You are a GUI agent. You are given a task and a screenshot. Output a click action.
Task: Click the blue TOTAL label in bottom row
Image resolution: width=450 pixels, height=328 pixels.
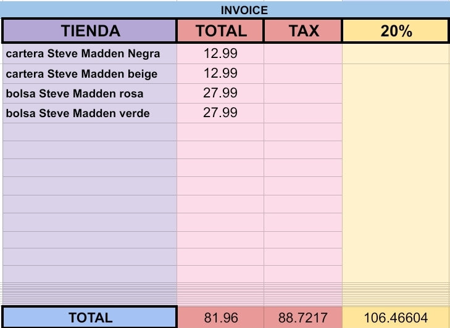90,318
